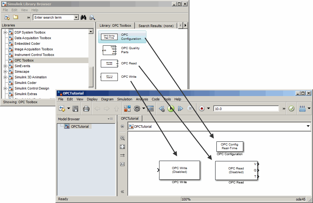Screen dimensions: 313x203
Task: Select Simulink Extras library
Action: pos(26,94)
